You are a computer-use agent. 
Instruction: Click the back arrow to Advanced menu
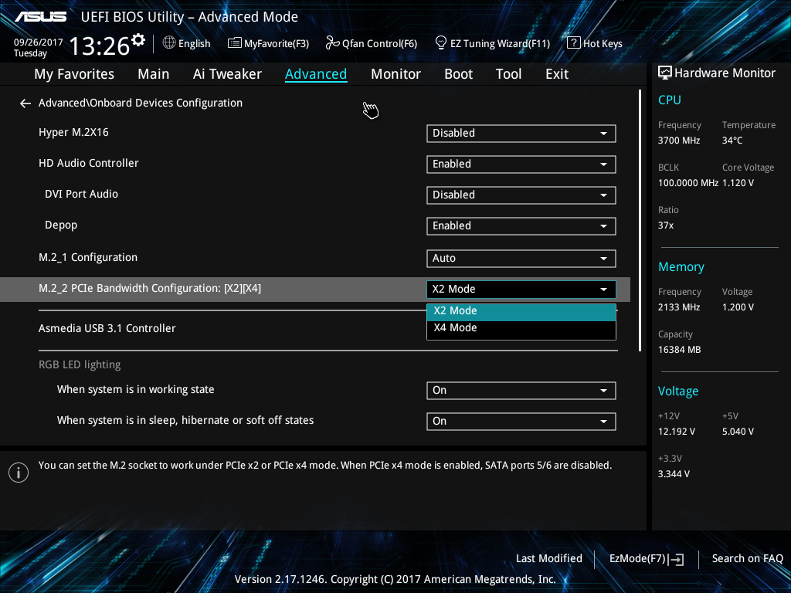25,103
